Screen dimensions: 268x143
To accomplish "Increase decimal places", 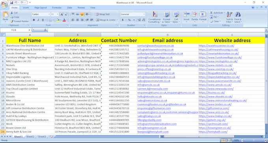I will click(139, 20).
